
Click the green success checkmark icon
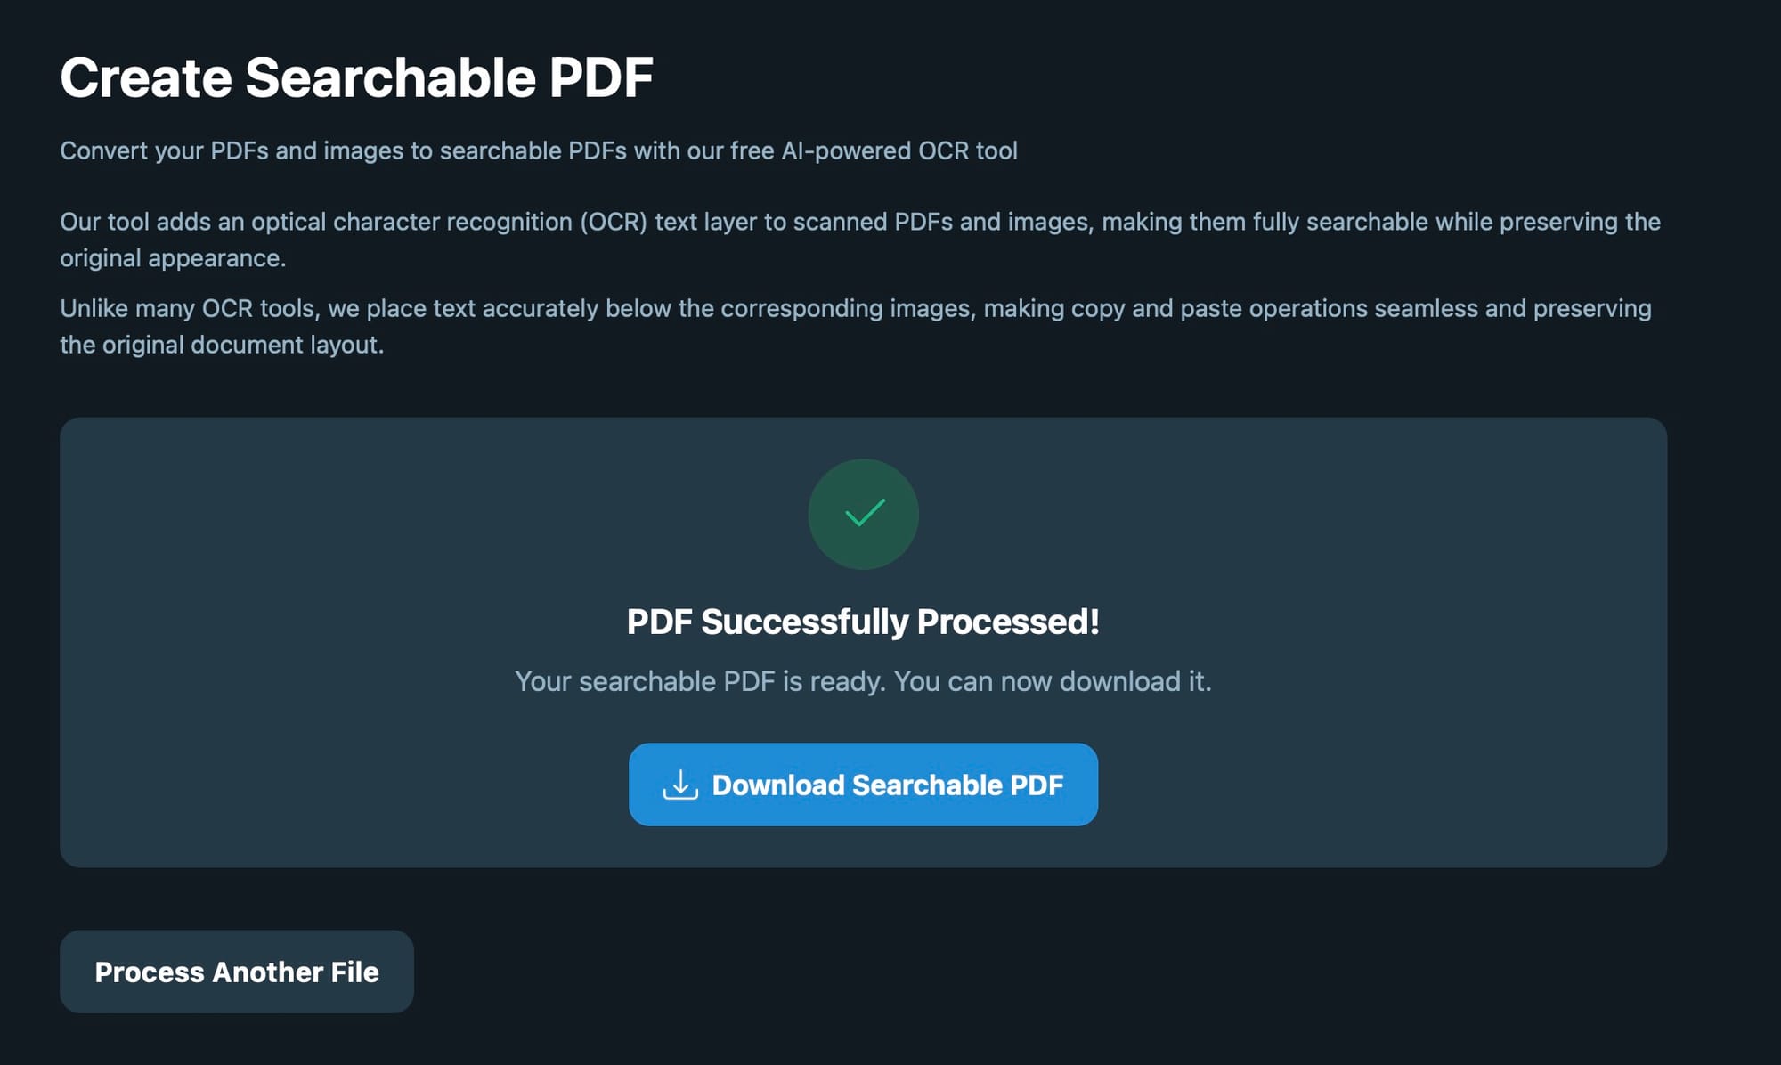tap(863, 514)
